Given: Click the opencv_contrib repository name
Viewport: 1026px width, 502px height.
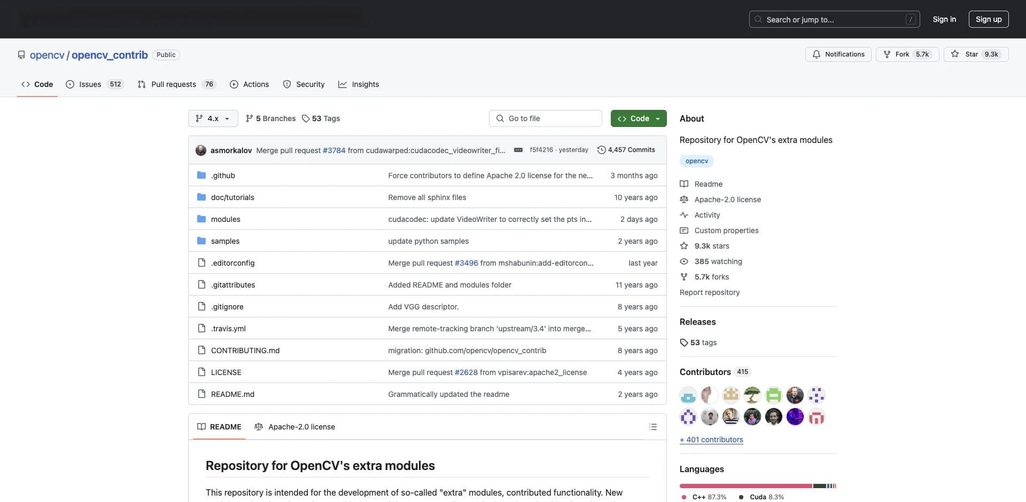Looking at the screenshot, I should 110,55.
